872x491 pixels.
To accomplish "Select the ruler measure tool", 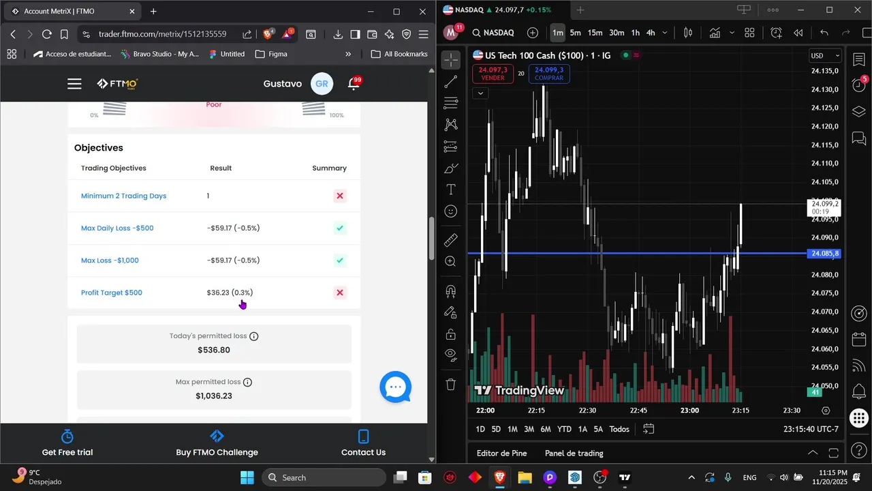I will click(451, 240).
